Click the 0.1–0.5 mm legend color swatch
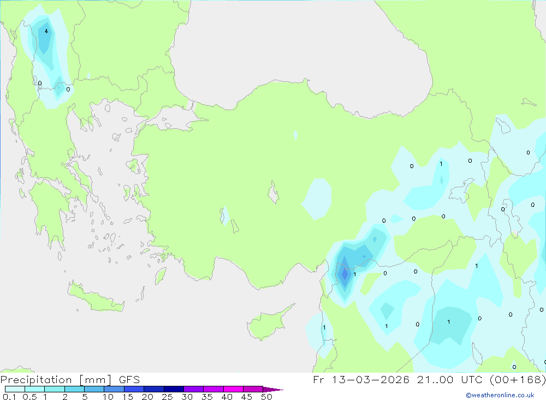The width and height of the screenshot is (546, 400). coord(15,389)
